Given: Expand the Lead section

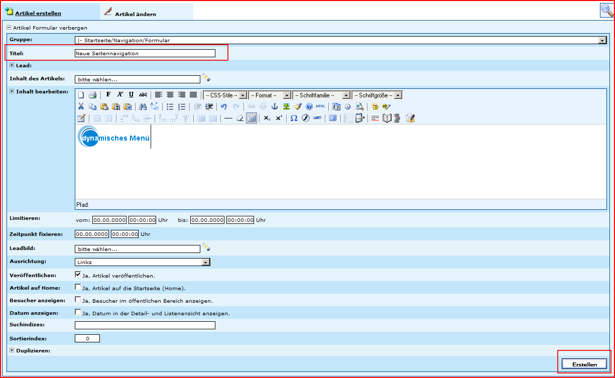Looking at the screenshot, I should click(12, 65).
